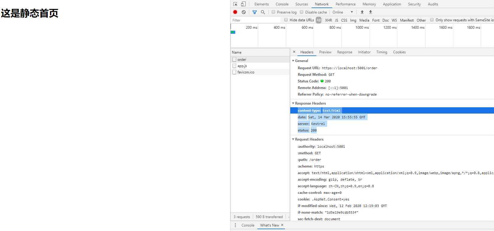The height and width of the screenshot is (231, 494).
Task: Filter requests by Font
Action: 376,20
